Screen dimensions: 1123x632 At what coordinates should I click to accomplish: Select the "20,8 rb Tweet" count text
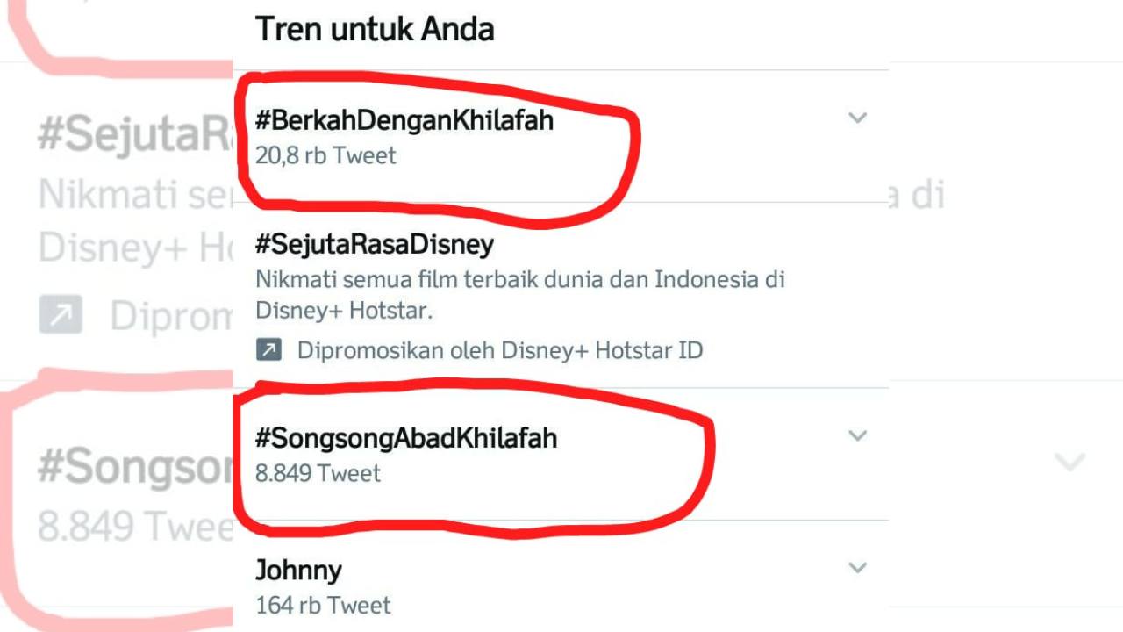pos(325,155)
